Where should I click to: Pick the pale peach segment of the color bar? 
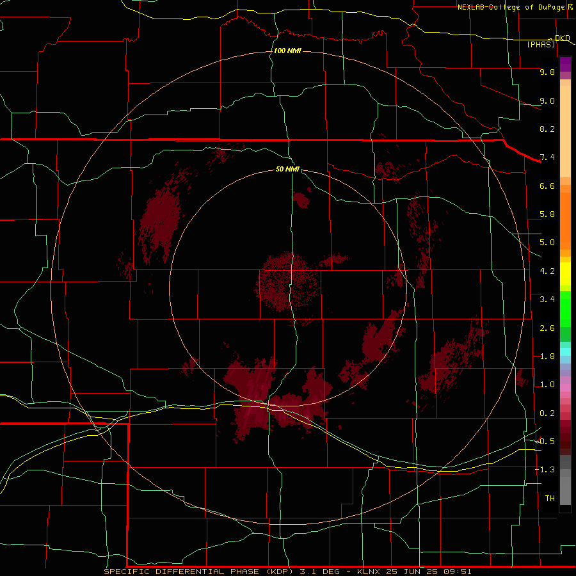click(x=565, y=131)
